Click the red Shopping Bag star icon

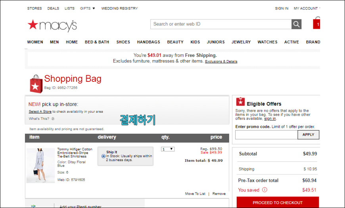(x=36, y=84)
